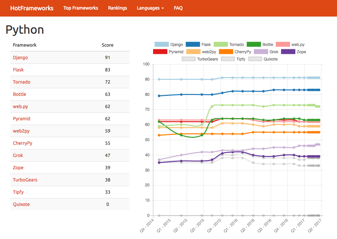The height and width of the screenshot is (239, 337).
Task: Click the Django legend color swatch
Action: pyautogui.click(x=161, y=44)
